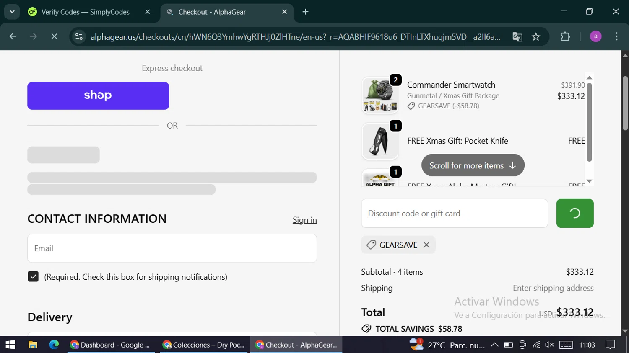Open a new browser tab
This screenshot has width=629, height=353.
pyautogui.click(x=305, y=12)
